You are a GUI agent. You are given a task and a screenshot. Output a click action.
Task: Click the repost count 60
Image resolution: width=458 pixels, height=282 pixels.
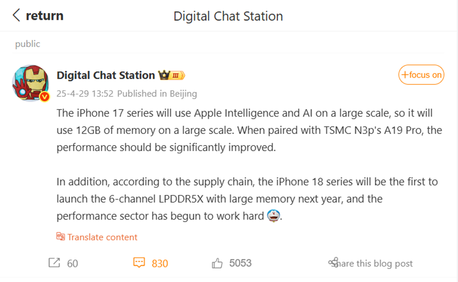pyautogui.click(x=72, y=263)
